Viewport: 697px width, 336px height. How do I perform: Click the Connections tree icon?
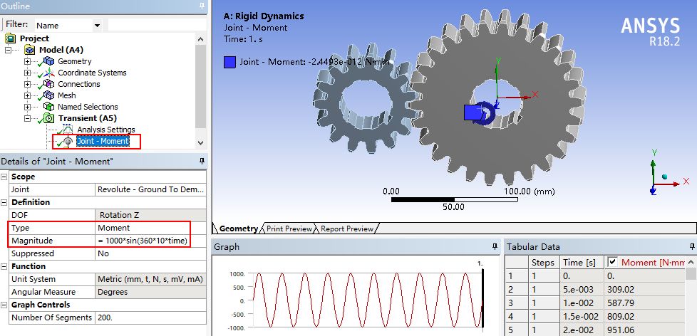[49, 84]
